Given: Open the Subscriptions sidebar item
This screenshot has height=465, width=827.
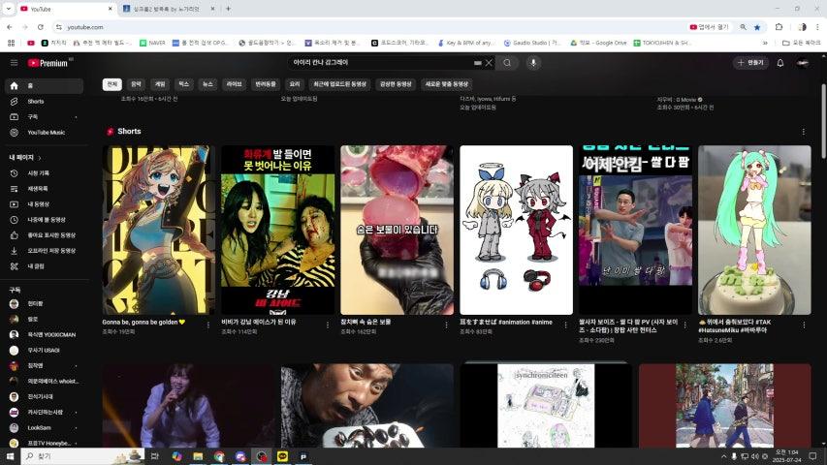Looking at the screenshot, I should 45,116.
